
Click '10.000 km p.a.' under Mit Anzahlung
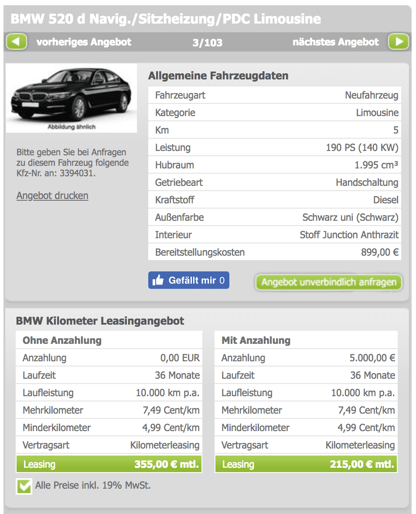(x=363, y=393)
